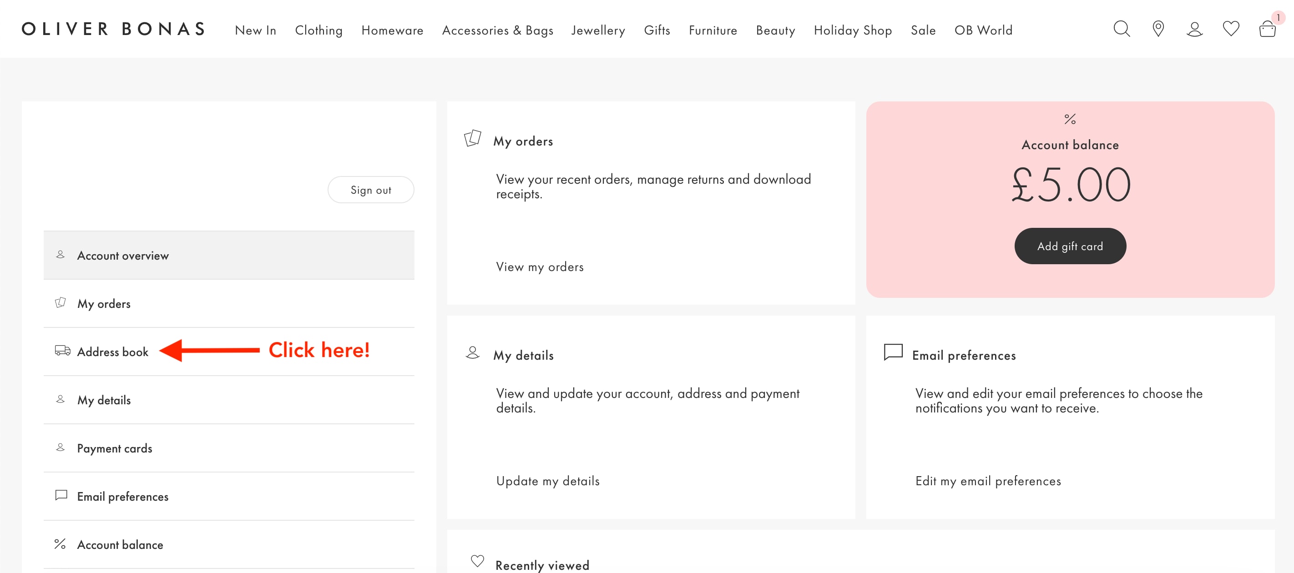This screenshot has height=573, width=1294.
Task: Open the Furniture menu
Action: coord(713,30)
